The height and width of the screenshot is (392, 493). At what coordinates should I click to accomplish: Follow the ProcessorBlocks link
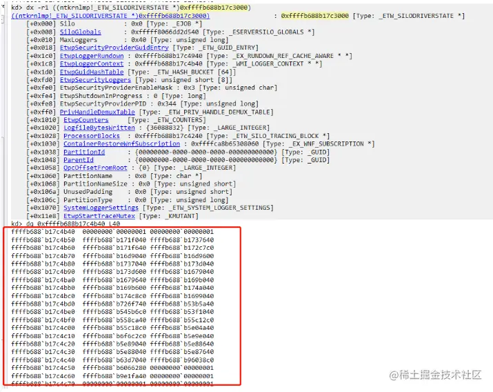[92, 136]
